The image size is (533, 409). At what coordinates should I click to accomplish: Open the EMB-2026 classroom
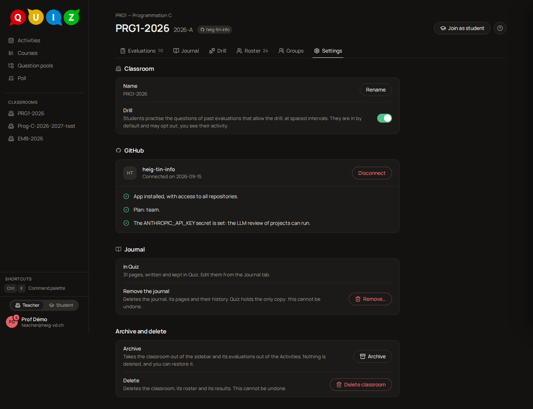(44, 139)
